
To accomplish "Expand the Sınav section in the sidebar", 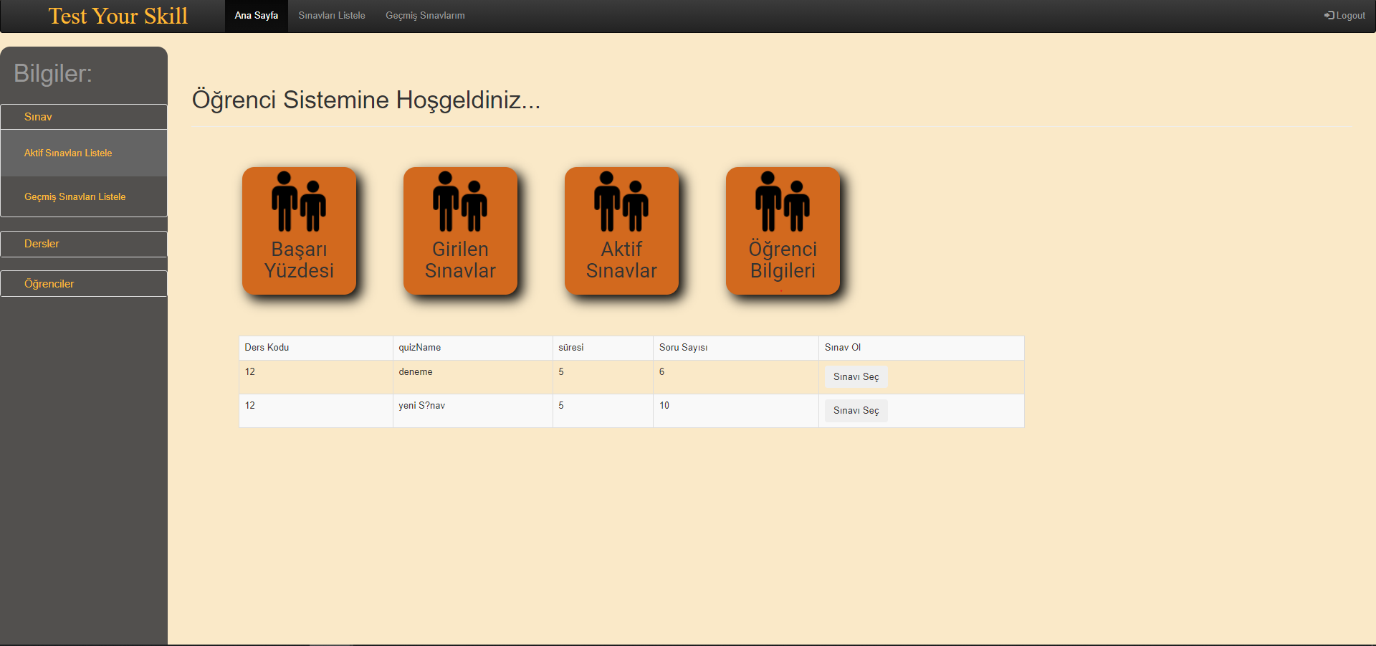I will (x=83, y=116).
